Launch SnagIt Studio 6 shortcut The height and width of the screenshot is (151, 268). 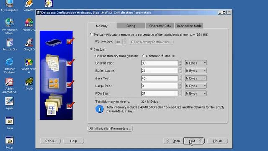(29, 66)
